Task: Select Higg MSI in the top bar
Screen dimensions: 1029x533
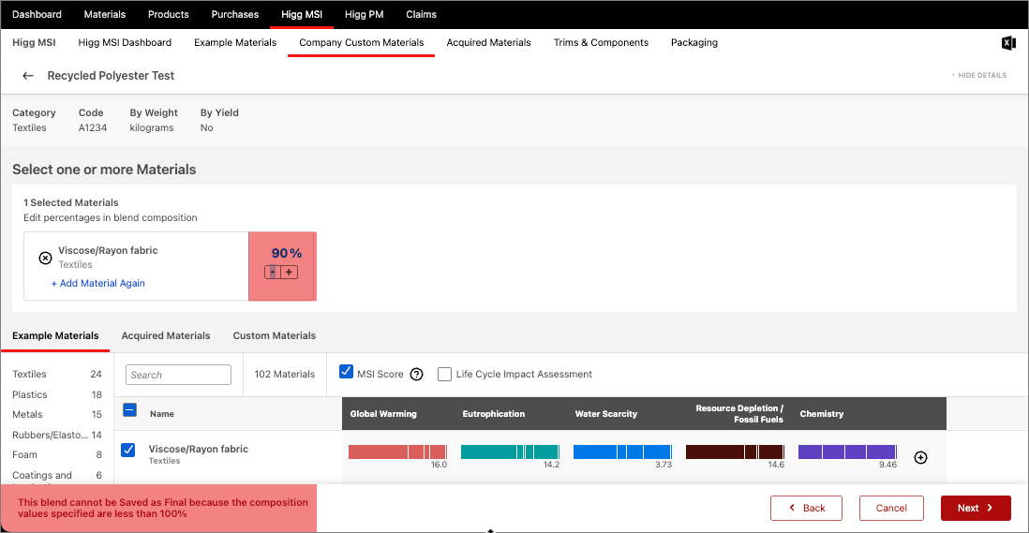Action: 302,14
